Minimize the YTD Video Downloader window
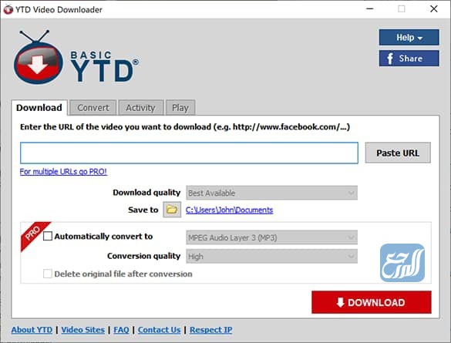This screenshot has width=451, height=343. [x=370, y=9]
